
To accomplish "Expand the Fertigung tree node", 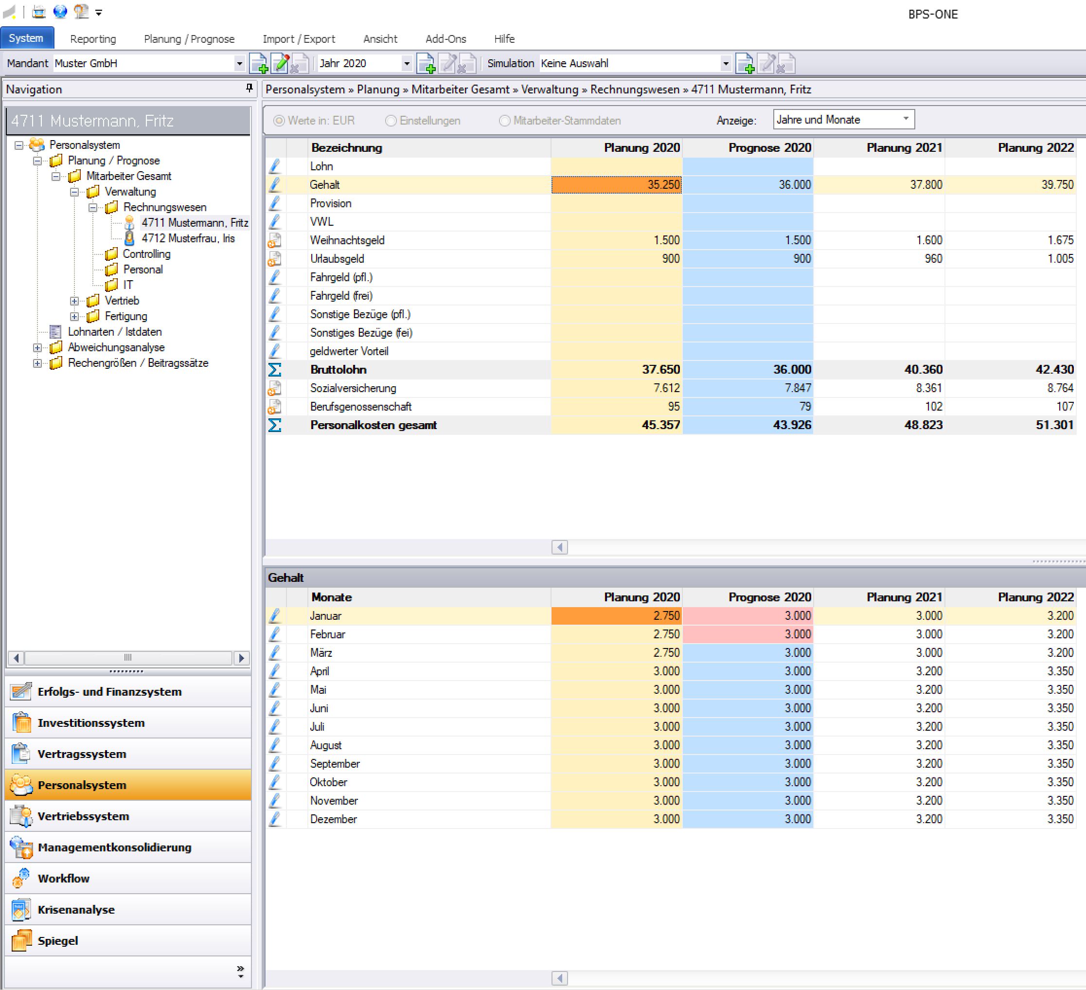I will click(x=74, y=317).
